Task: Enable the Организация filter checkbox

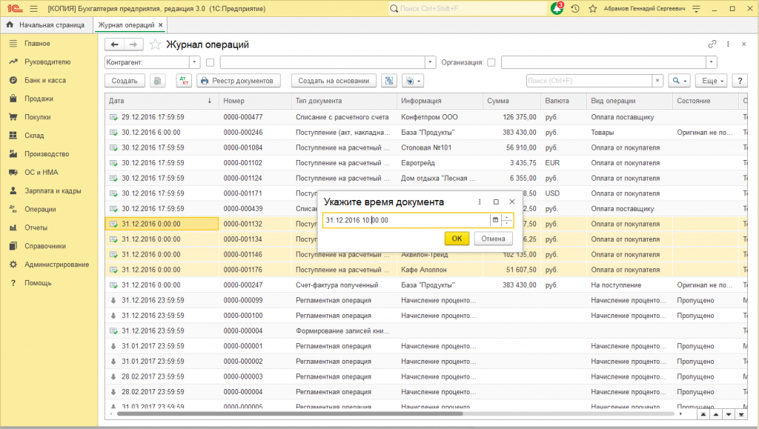Action: (491, 62)
